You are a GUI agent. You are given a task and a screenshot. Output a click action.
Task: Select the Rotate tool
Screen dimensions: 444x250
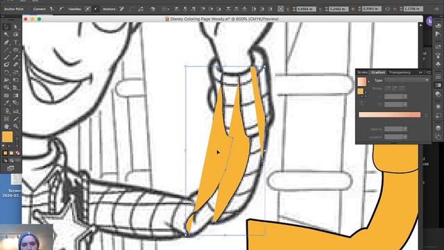pos(6,72)
